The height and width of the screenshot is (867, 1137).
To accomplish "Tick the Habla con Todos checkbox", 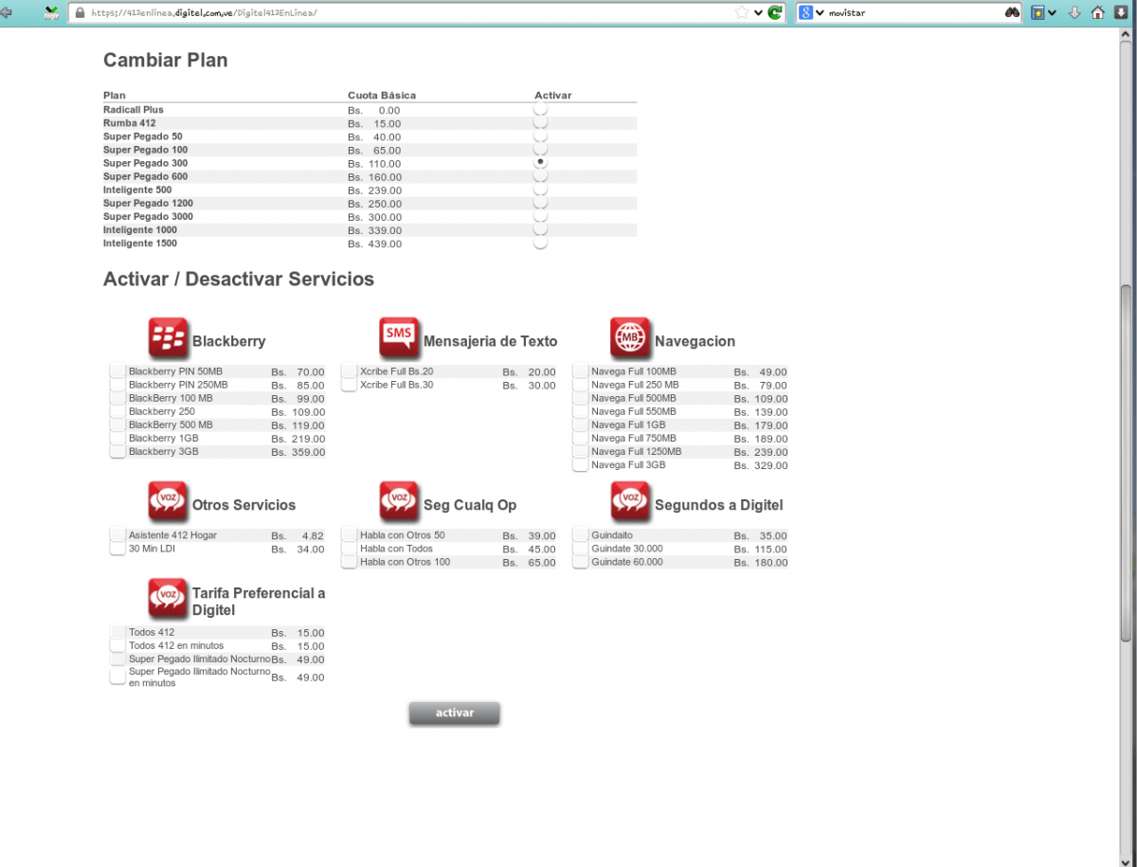I will 349,549.
